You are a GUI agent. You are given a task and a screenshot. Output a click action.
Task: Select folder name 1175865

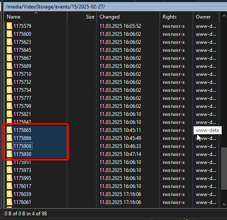(22, 130)
